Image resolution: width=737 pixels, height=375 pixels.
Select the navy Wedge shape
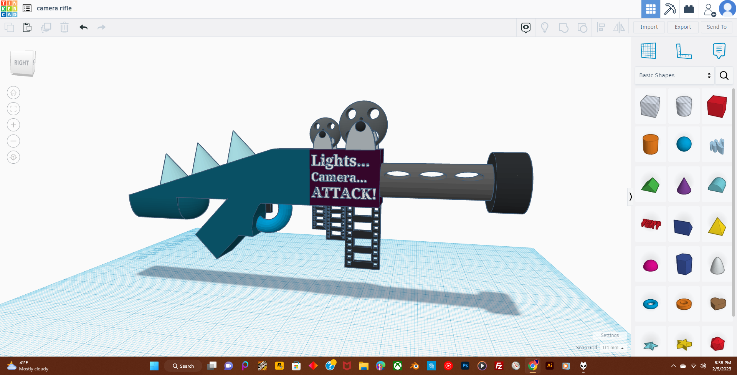click(684, 227)
